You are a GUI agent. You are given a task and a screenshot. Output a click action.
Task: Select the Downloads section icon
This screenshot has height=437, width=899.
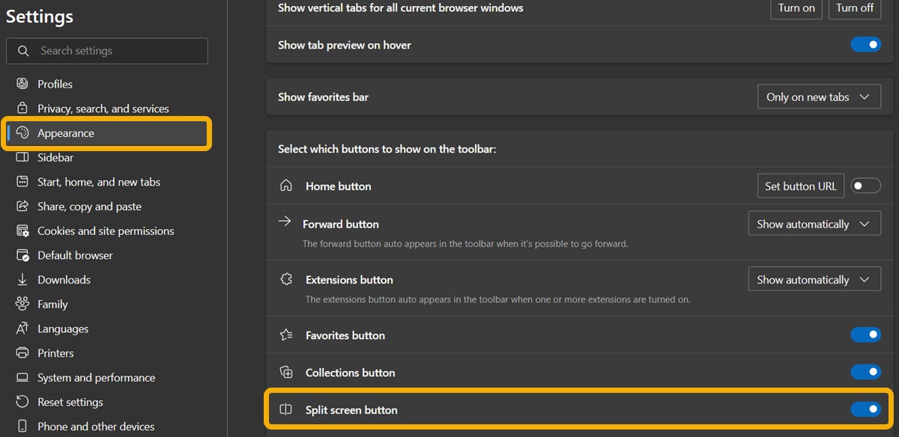tap(21, 279)
